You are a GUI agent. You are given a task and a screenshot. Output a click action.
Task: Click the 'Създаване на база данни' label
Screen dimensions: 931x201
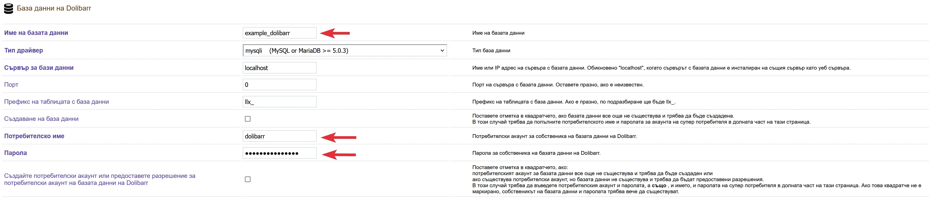click(x=41, y=119)
